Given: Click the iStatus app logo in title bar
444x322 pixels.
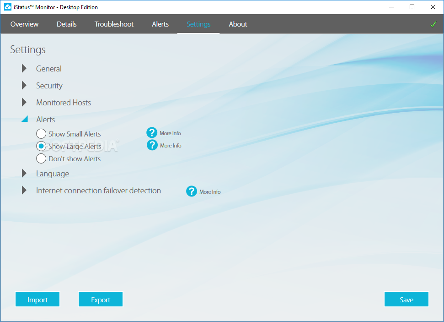Looking at the screenshot, I should point(8,7).
